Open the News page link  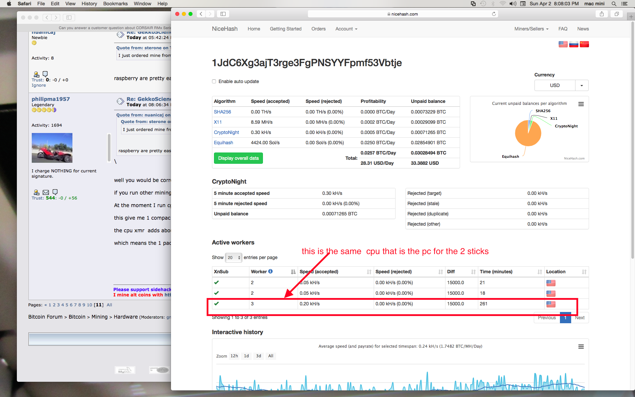[x=583, y=29]
